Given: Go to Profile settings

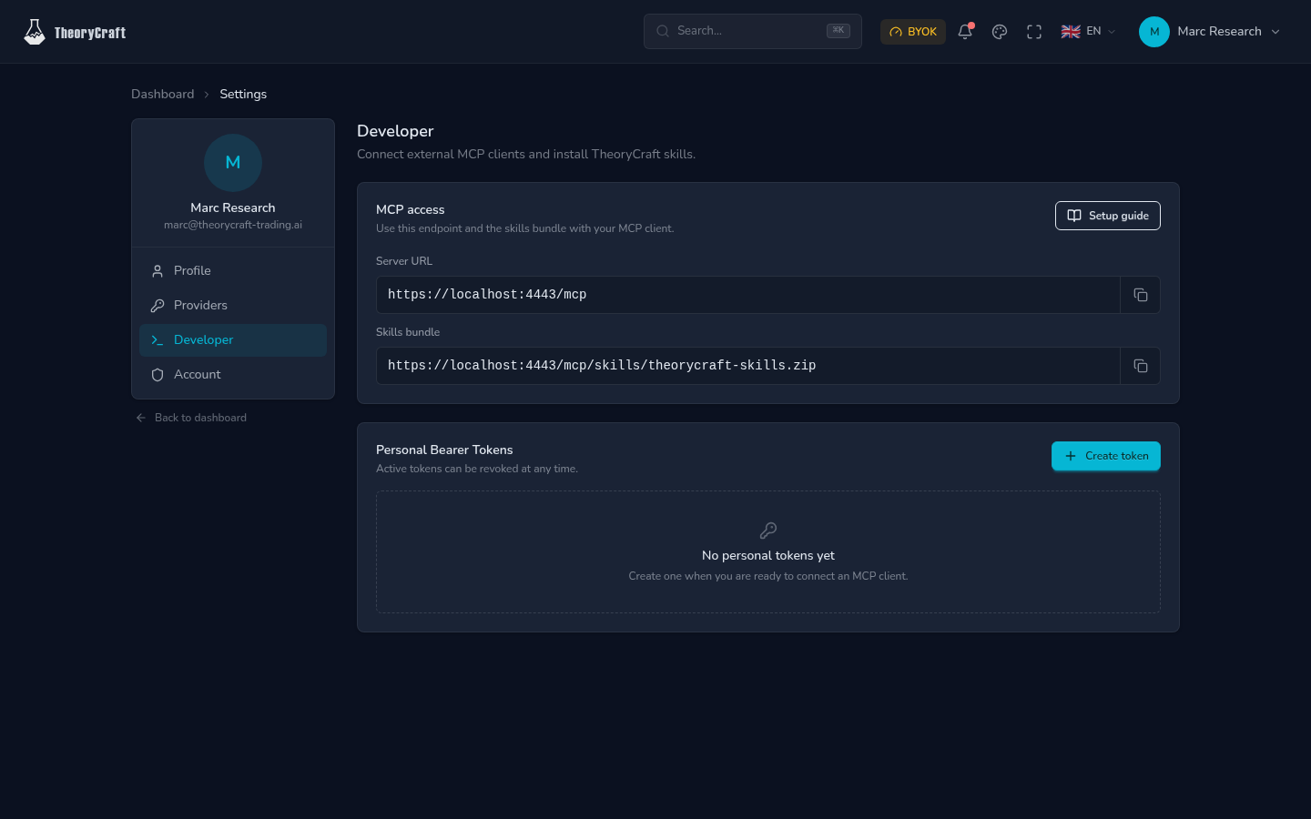Looking at the screenshot, I should [233, 271].
